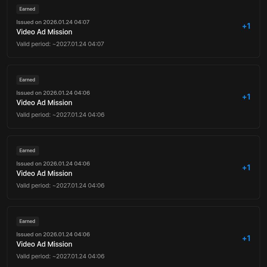
Task: Click the valid period line in the second card
Action: [60, 115]
